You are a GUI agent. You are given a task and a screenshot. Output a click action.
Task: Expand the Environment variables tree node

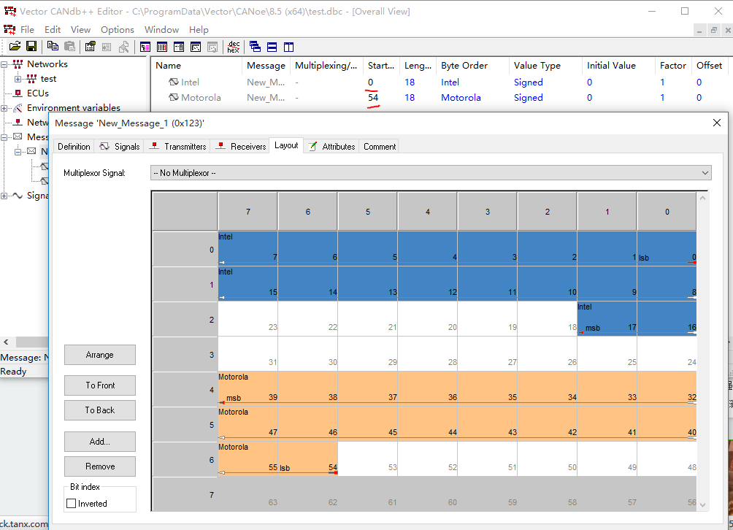point(4,108)
